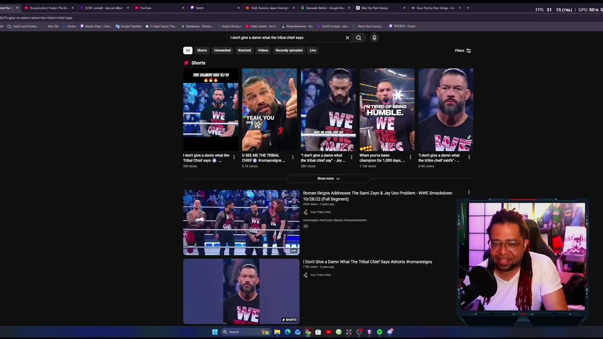Select the All filter chip

pyautogui.click(x=187, y=50)
